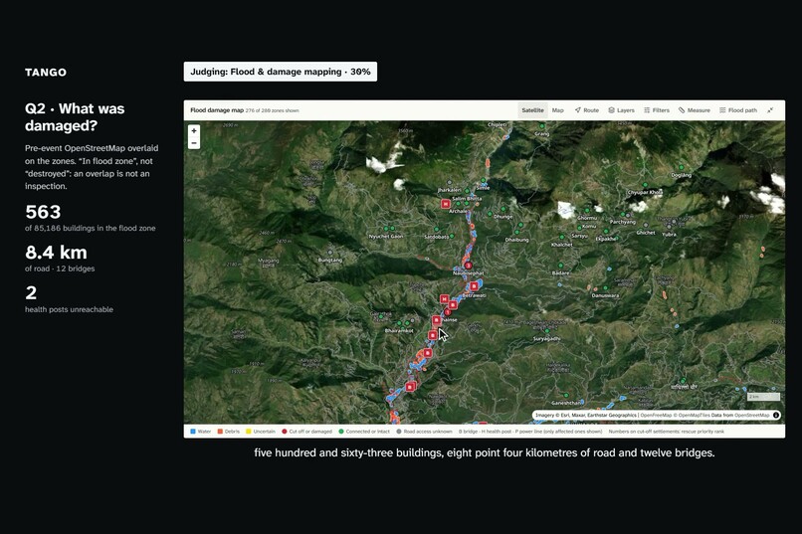Click the Betrawati place label
The width and height of the screenshot is (802, 534).
point(475,295)
